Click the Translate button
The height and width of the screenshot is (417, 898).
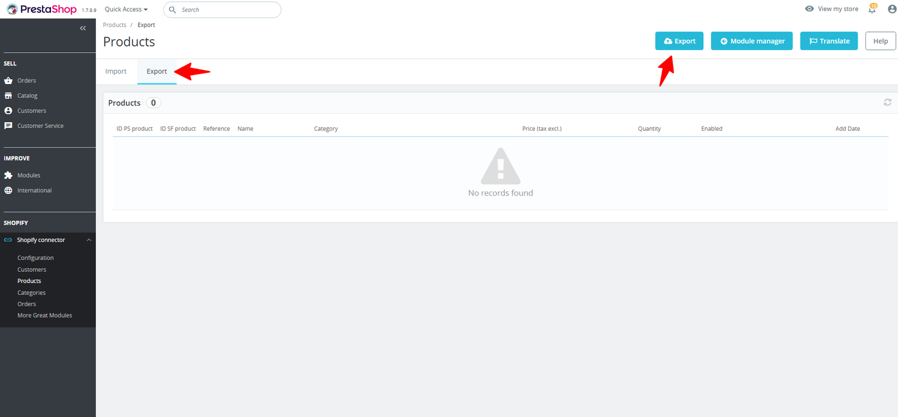pos(829,41)
